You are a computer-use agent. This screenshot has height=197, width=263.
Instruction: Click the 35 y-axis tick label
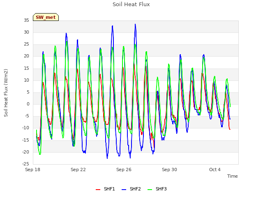click(x=26, y=20)
